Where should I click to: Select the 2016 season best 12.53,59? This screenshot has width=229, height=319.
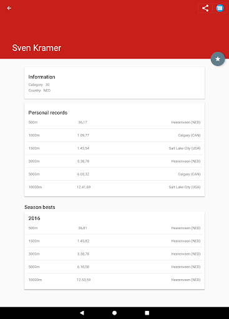tap(84, 280)
